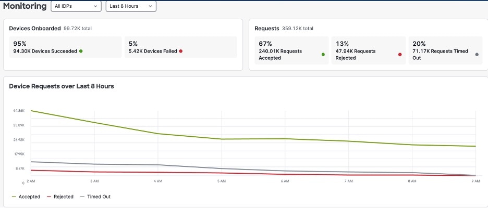Click the 17.95K y-axis label
Screen dimensions: 488x208
click(19, 154)
